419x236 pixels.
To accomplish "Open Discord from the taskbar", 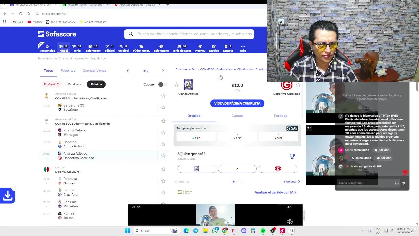I will [244, 231].
